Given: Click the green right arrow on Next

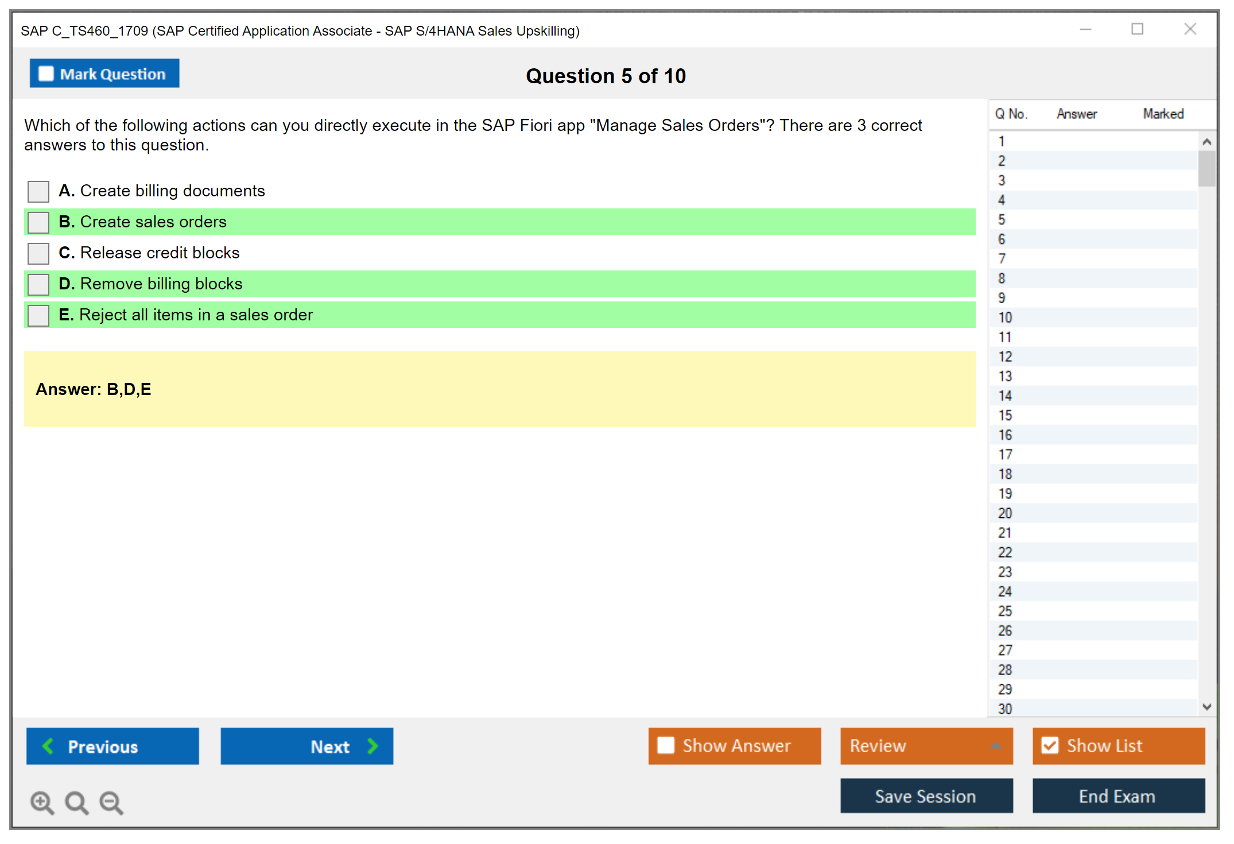Looking at the screenshot, I should coord(373,746).
